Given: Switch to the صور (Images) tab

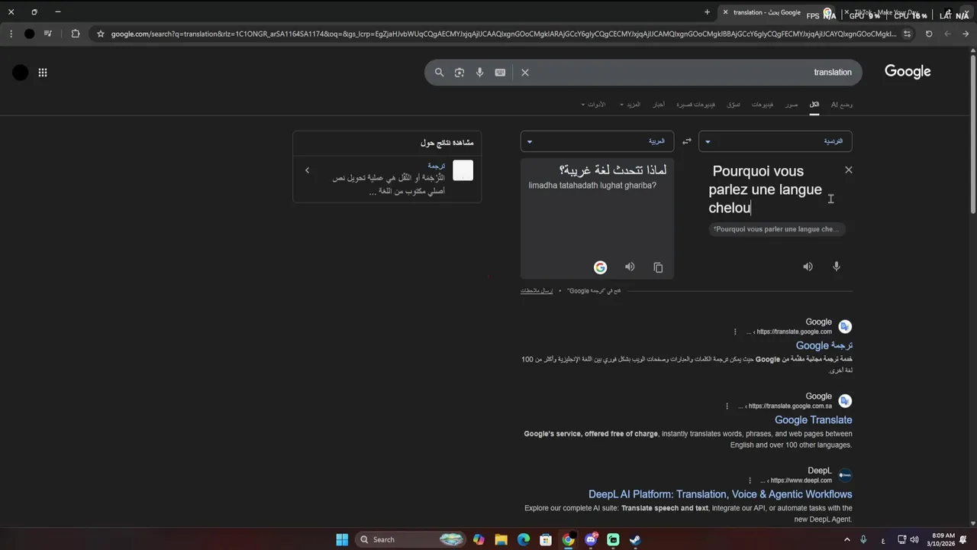Looking at the screenshot, I should [792, 105].
